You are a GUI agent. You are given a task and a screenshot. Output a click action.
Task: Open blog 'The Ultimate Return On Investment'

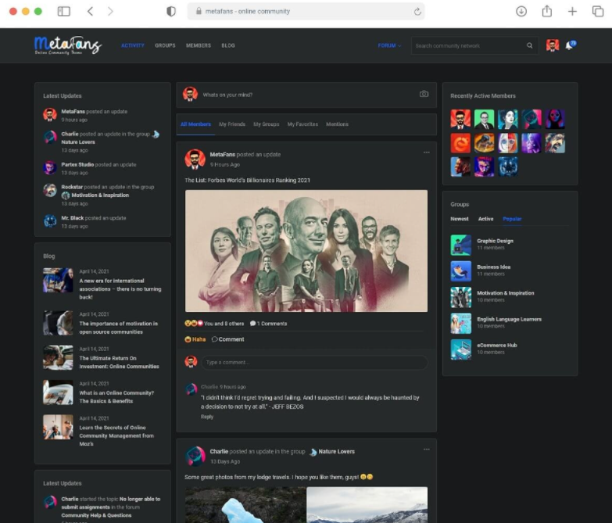tap(119, 362)
